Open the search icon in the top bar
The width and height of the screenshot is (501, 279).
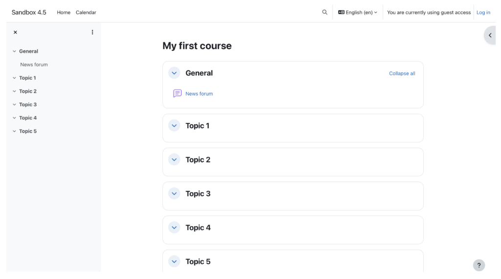coord(325,12)
